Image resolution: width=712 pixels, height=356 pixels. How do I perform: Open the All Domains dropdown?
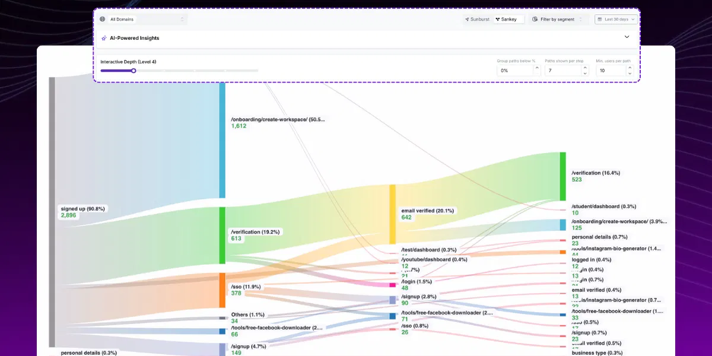(142, 20)
